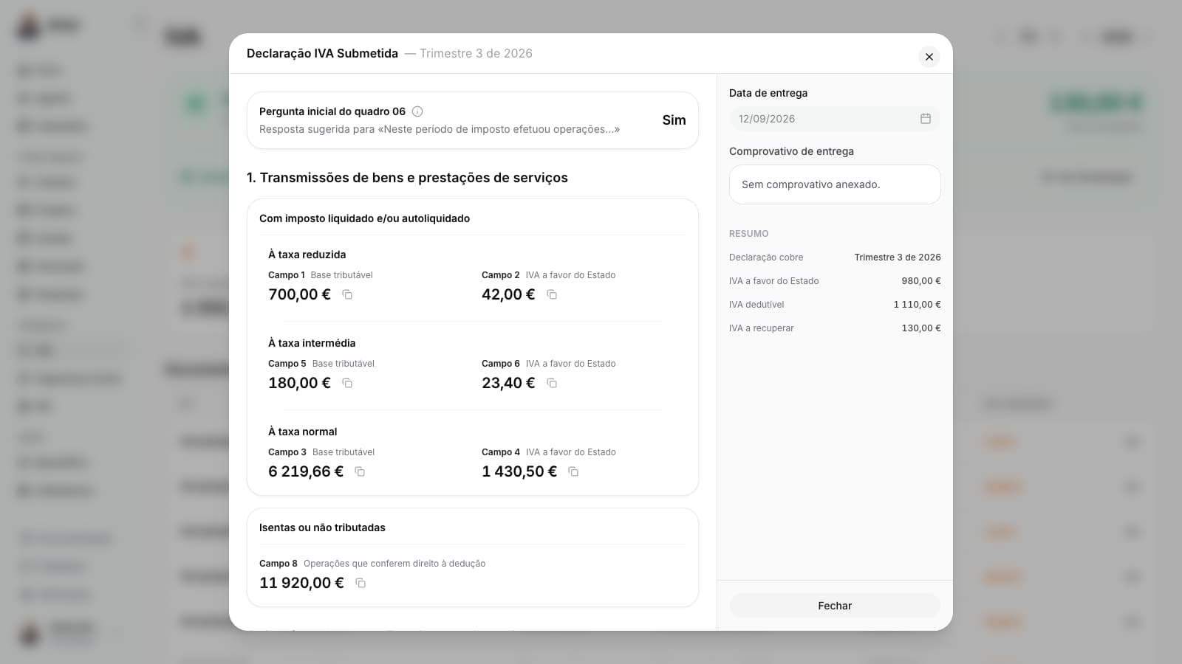The height and width of the screenshot is (664, 1182).
Task: Click the 'Trimestre 3 de 2026' resumo value
Action: point(898,257)
